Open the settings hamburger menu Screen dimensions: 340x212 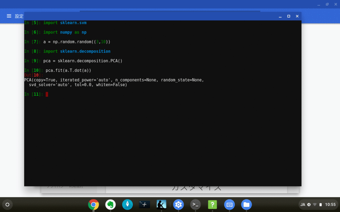[x=9, y=16]
